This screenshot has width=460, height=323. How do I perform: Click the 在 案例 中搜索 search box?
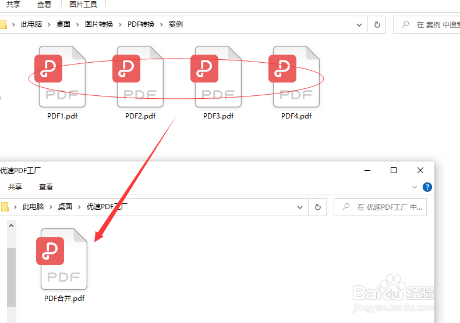click(x=427, y=25)
